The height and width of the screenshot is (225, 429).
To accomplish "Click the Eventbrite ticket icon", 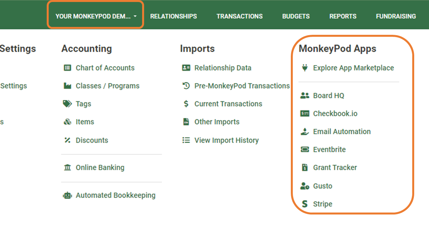I will point(305,149).
